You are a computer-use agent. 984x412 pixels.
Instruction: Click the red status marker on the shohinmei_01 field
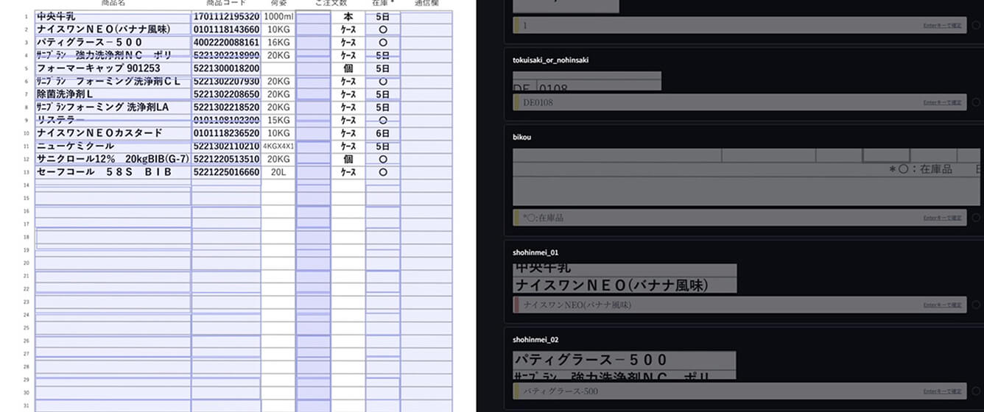[516, 305]
